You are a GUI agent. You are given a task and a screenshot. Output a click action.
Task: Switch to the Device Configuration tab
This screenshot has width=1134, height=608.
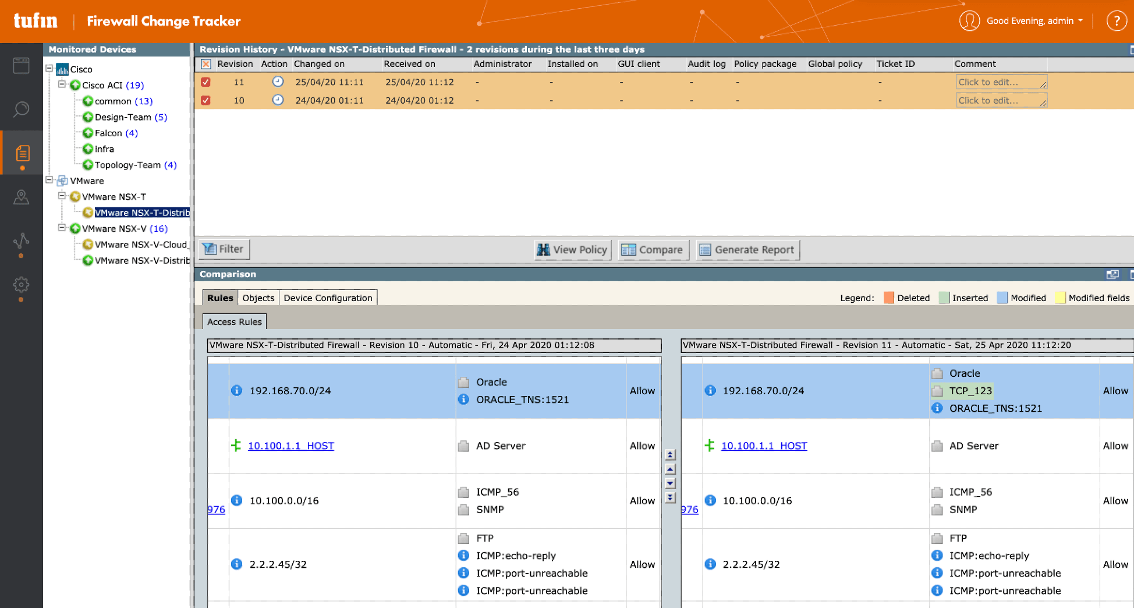pyautogui.click(x=328, y=298)
